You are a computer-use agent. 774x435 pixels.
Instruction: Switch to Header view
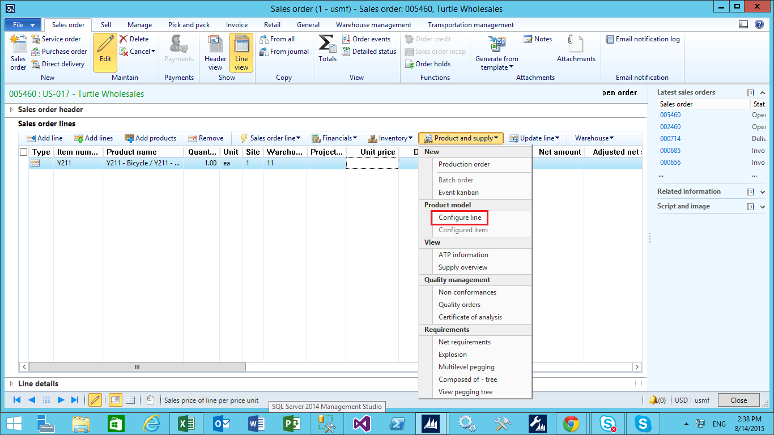(215, 53)
